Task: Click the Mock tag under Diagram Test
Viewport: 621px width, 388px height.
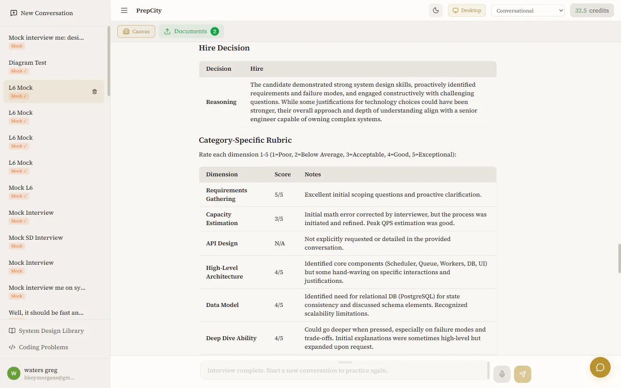Action: point(19,71)
